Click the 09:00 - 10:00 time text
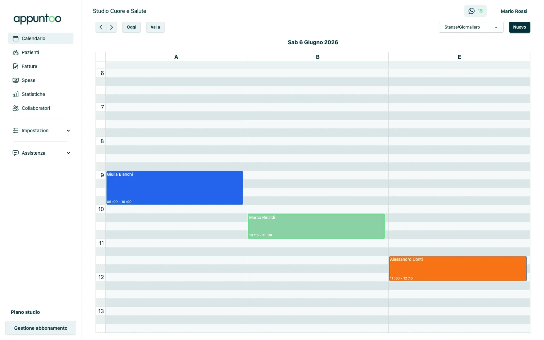The image size is (544, 340). 119,202
